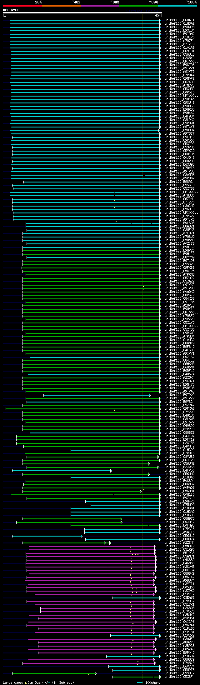
Task: Click the short cyan bar of UniRef100_B4FP50
Action: [x=62, y=471]
